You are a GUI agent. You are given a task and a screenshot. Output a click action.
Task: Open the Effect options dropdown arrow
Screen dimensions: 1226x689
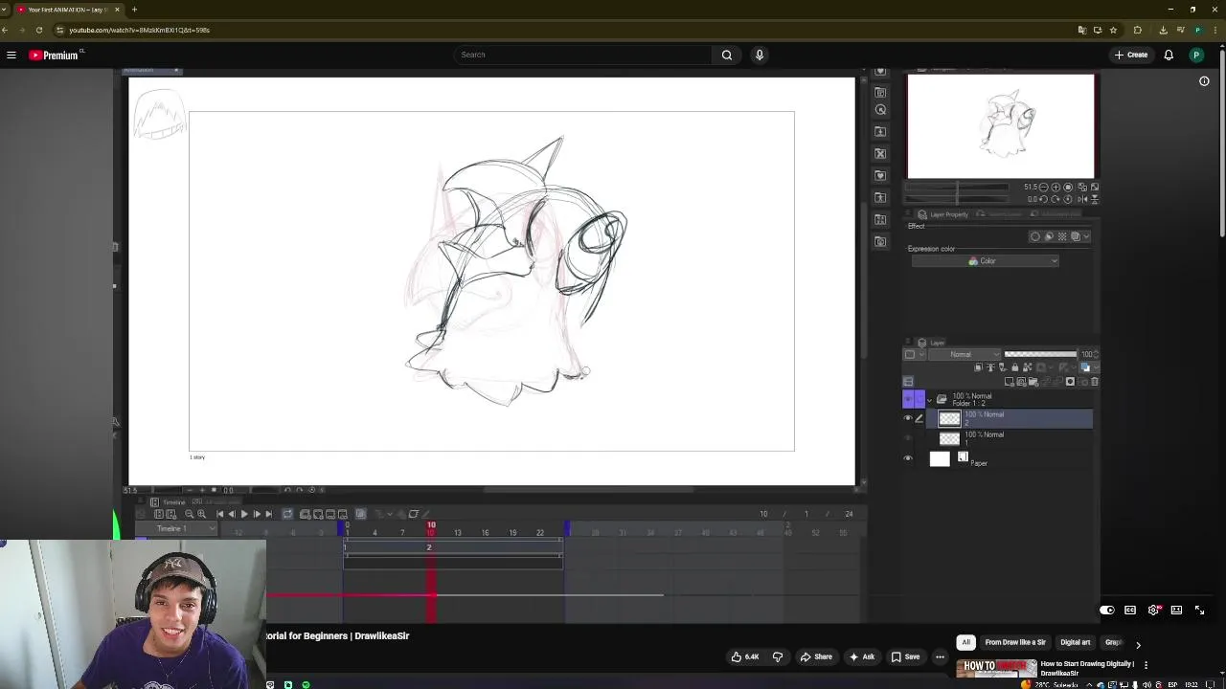(x=1085, y=236)
